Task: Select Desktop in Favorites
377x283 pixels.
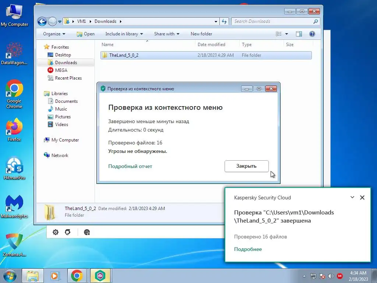Action: 63,55
